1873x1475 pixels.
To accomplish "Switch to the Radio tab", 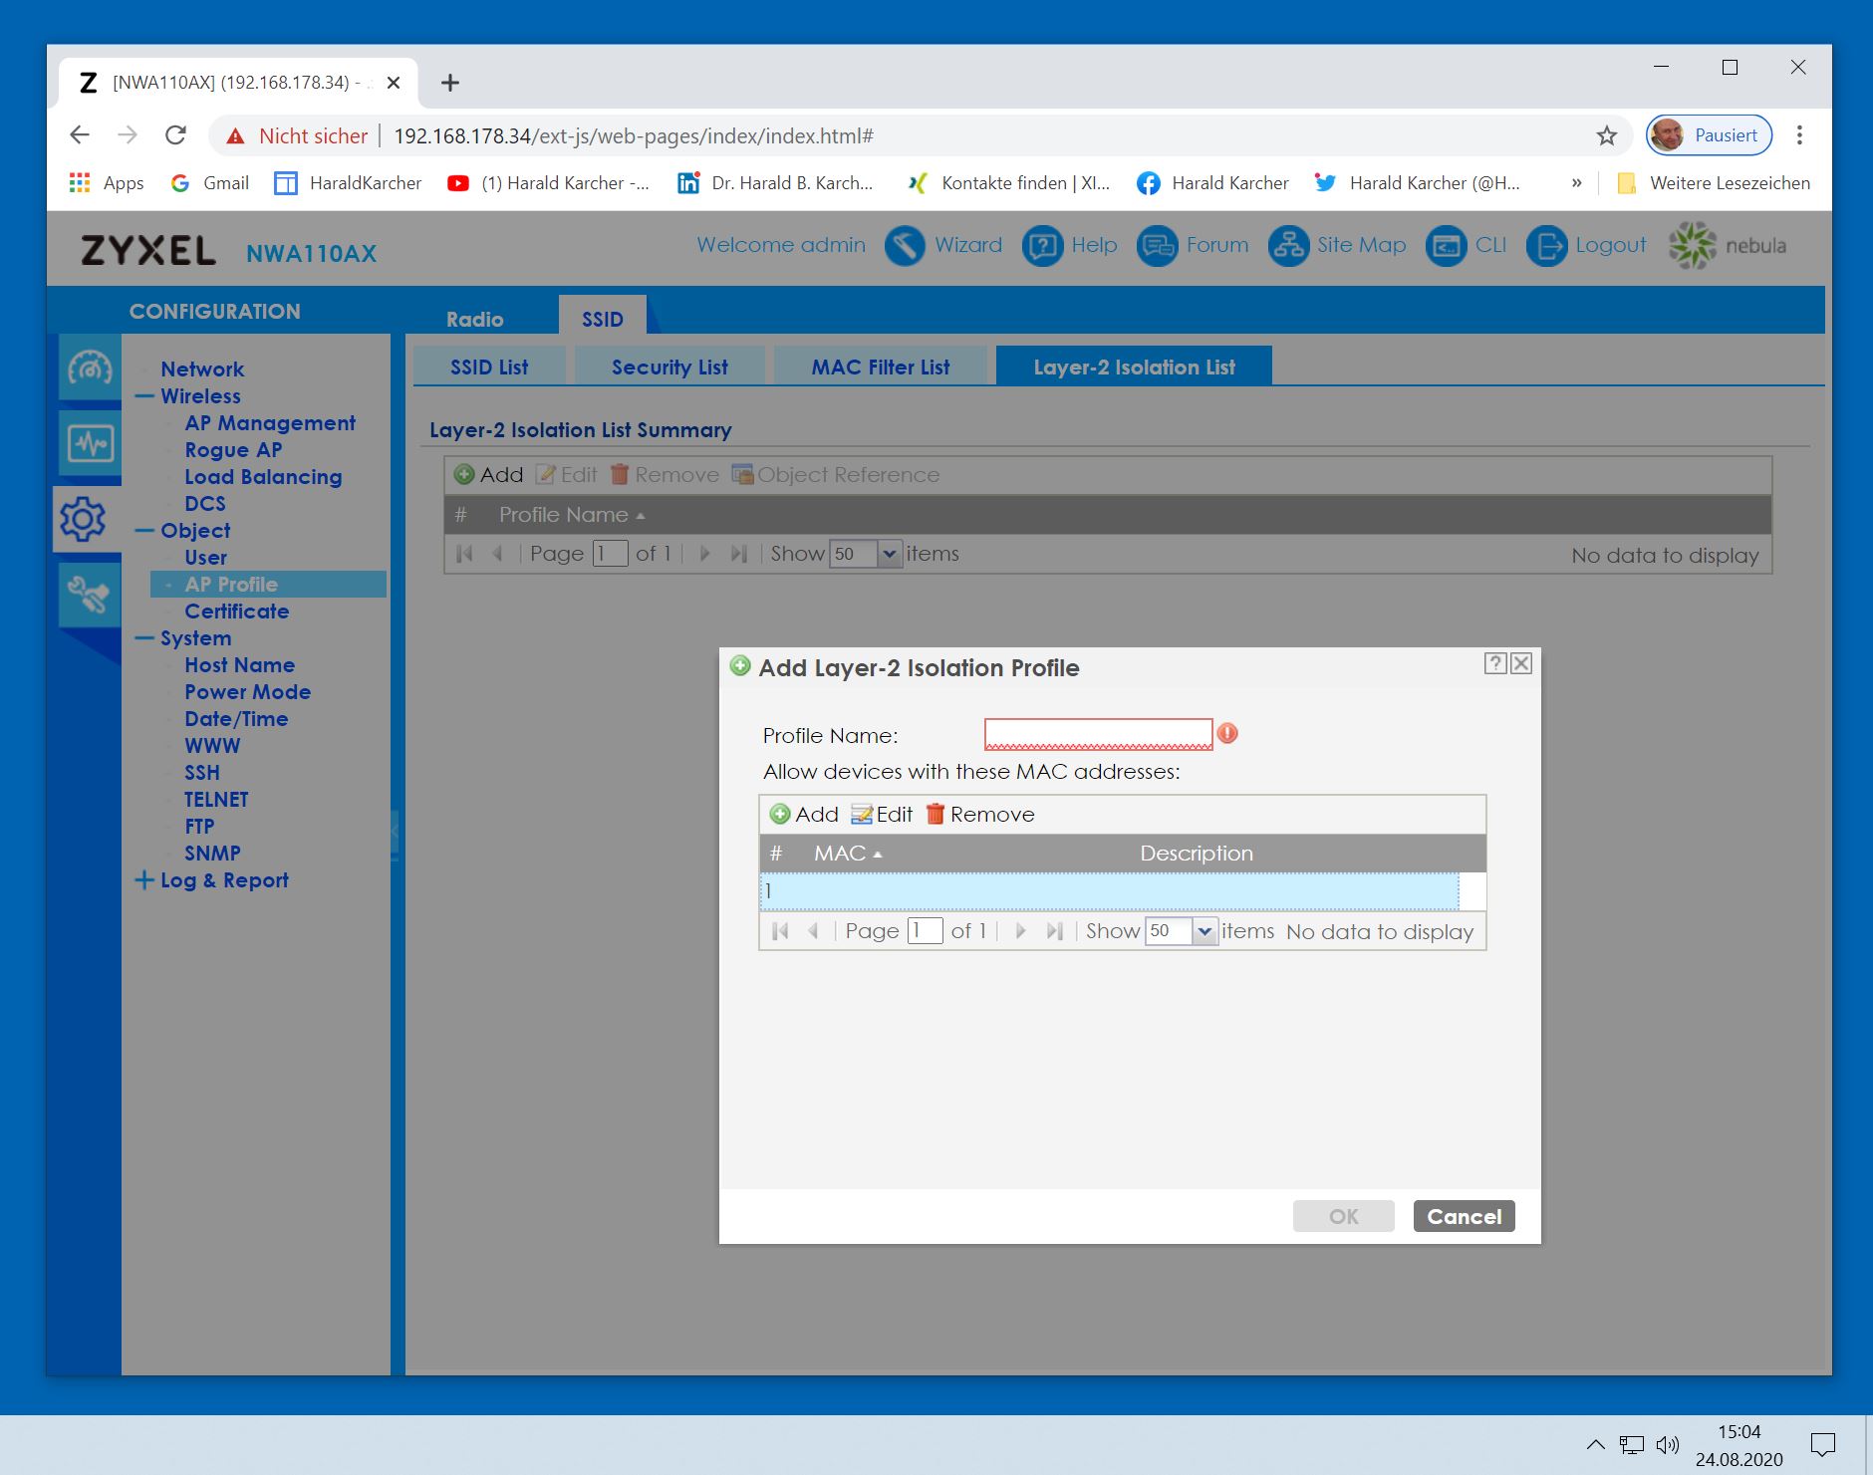I will (474, 319).
